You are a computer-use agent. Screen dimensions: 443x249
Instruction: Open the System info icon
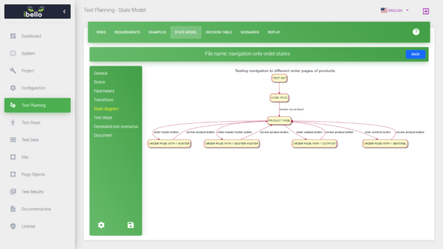pyautogui.click(x=13, y=53)
